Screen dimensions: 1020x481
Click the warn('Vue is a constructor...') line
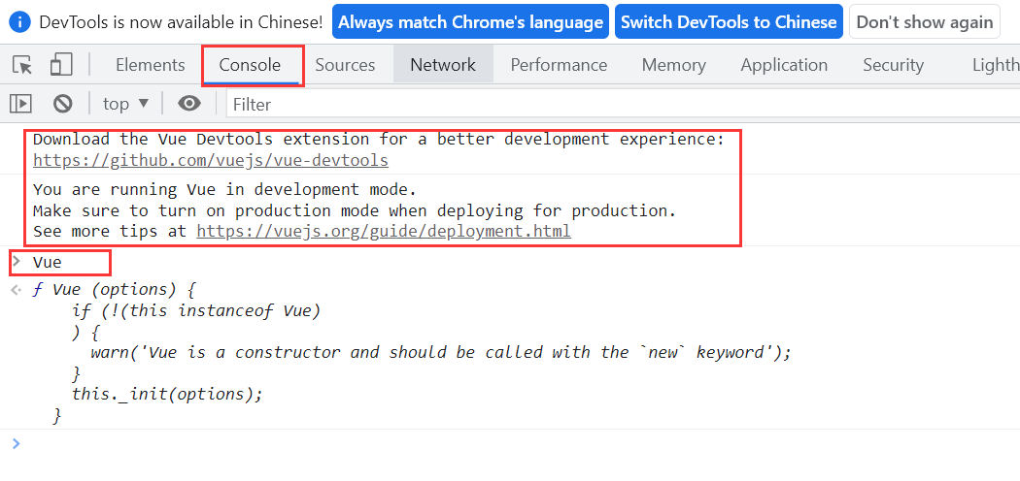441,352
